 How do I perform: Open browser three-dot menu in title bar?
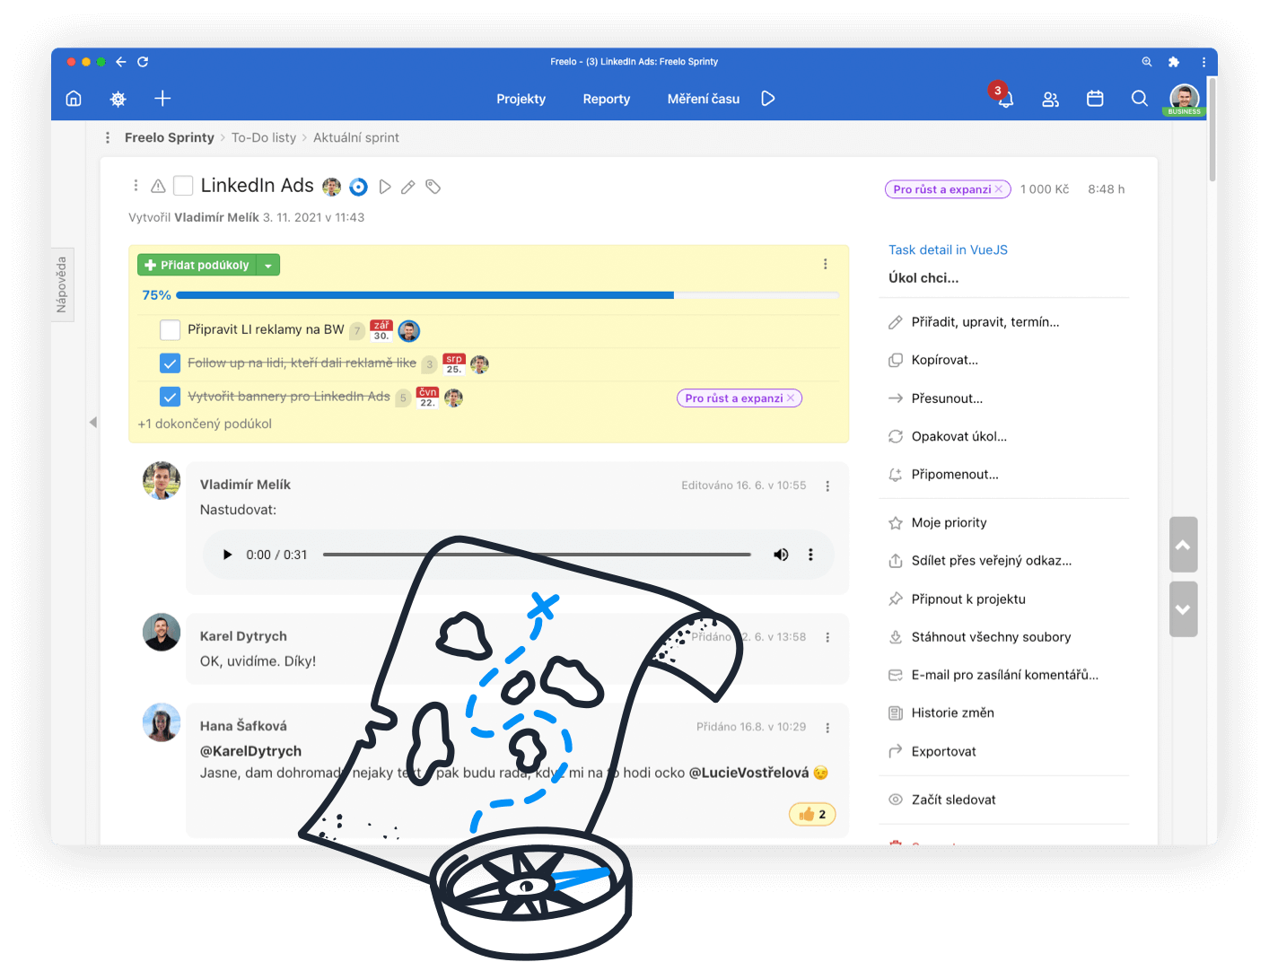(1203, 62)
